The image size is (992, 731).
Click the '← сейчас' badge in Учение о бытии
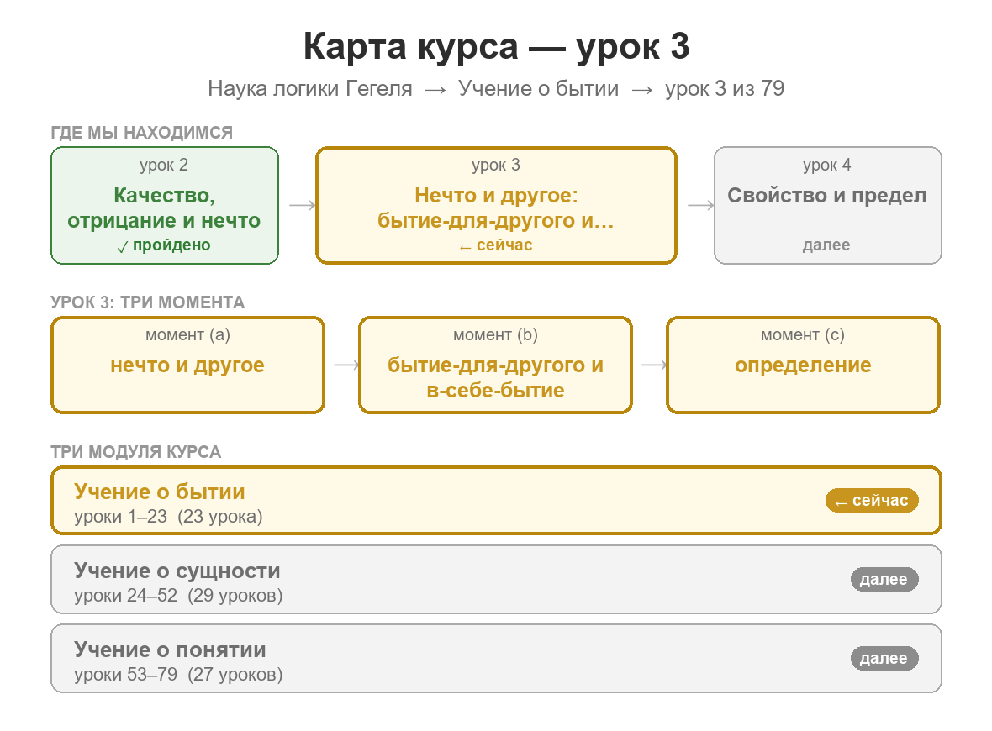click(x=872, y=501)
